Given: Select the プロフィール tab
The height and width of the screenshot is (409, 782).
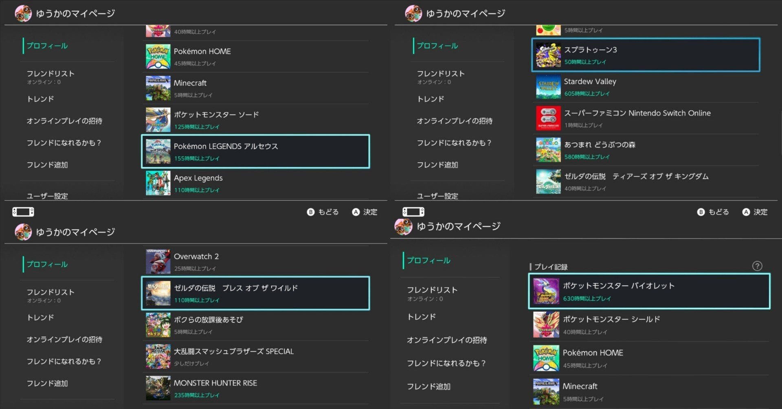Looking at the screenshot, I should tap(46, 46).
